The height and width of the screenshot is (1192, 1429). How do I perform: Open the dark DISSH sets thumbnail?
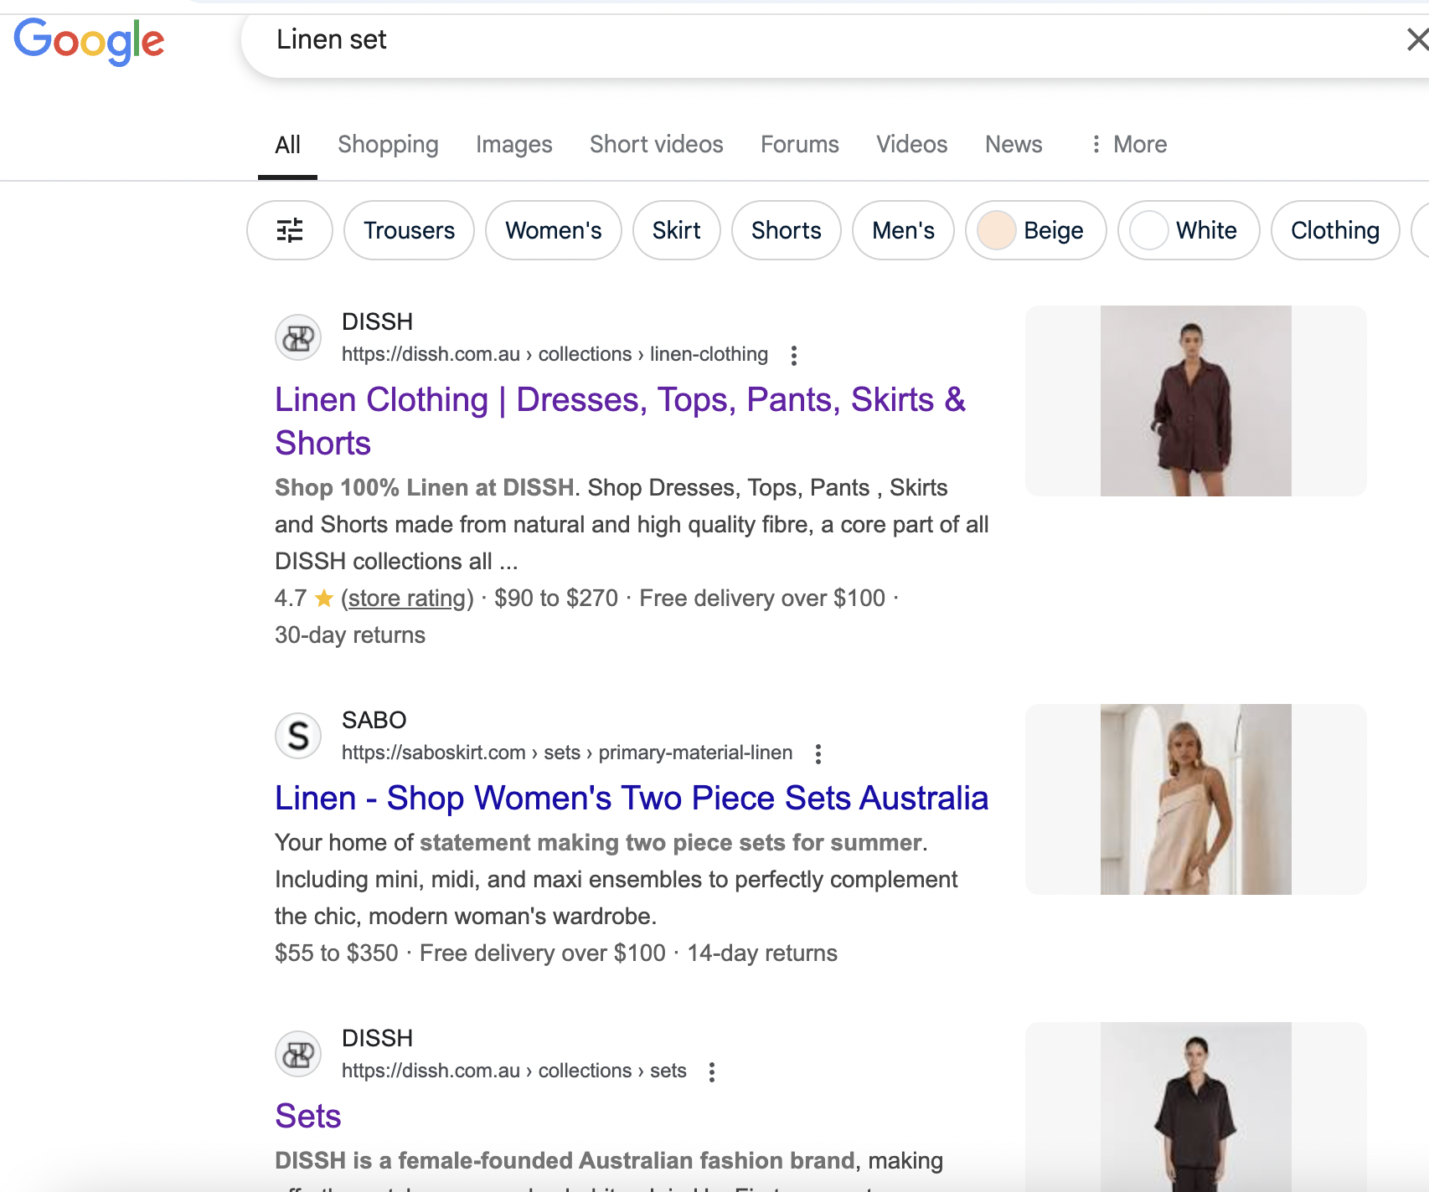coord(1196,1107)
